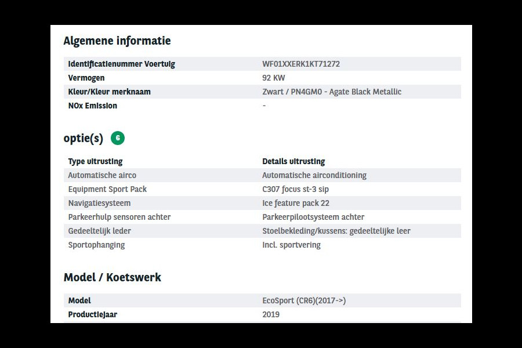Click the Productiejaar 2019 value
The height and width of the screenshot is (348, 522).
271,314
